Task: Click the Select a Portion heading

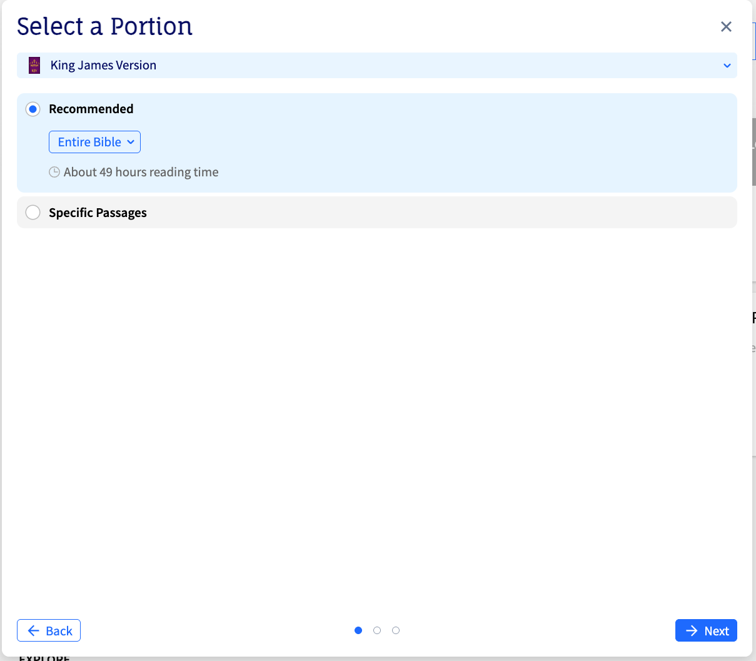Action: click(x=104, y=27)
